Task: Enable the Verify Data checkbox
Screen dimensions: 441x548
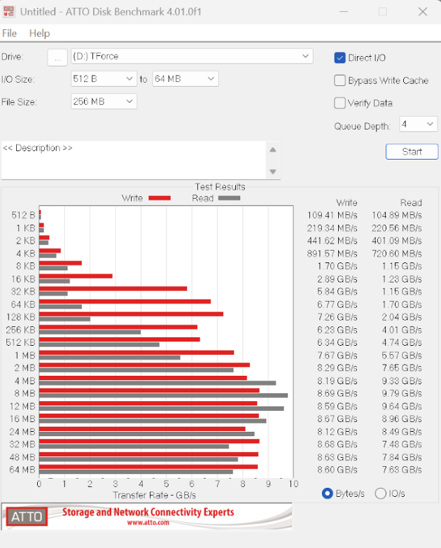Action: click(x=339, y=103)
